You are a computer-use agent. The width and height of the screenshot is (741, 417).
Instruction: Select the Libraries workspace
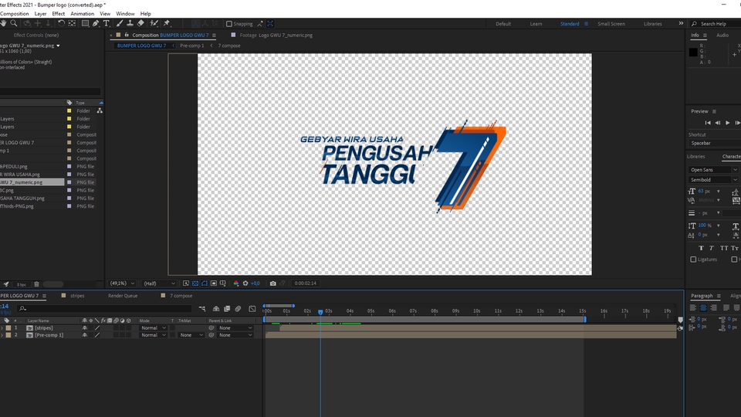point(653,24)
